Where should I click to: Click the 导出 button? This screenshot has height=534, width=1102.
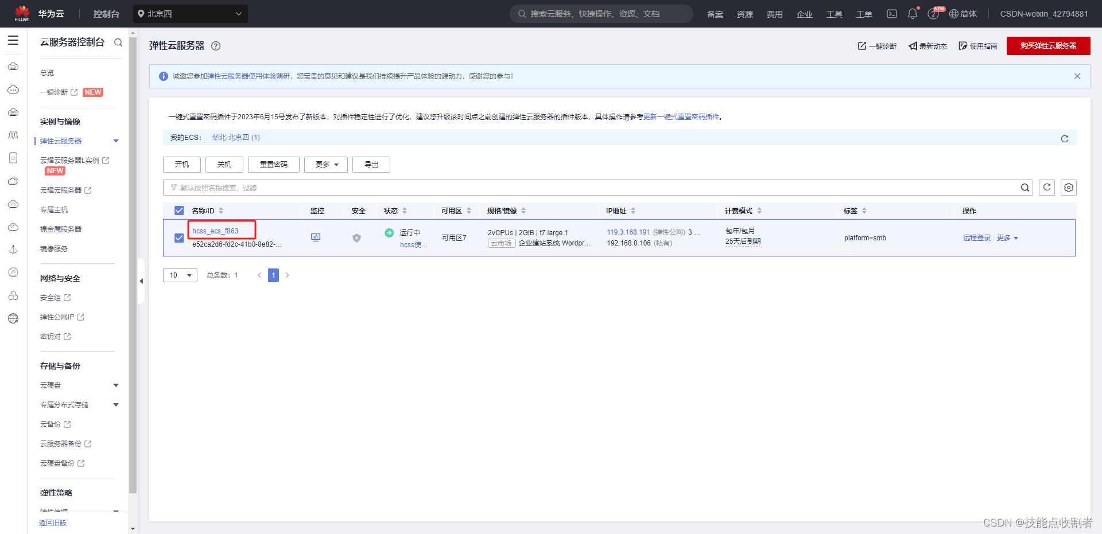click(371, 165)
